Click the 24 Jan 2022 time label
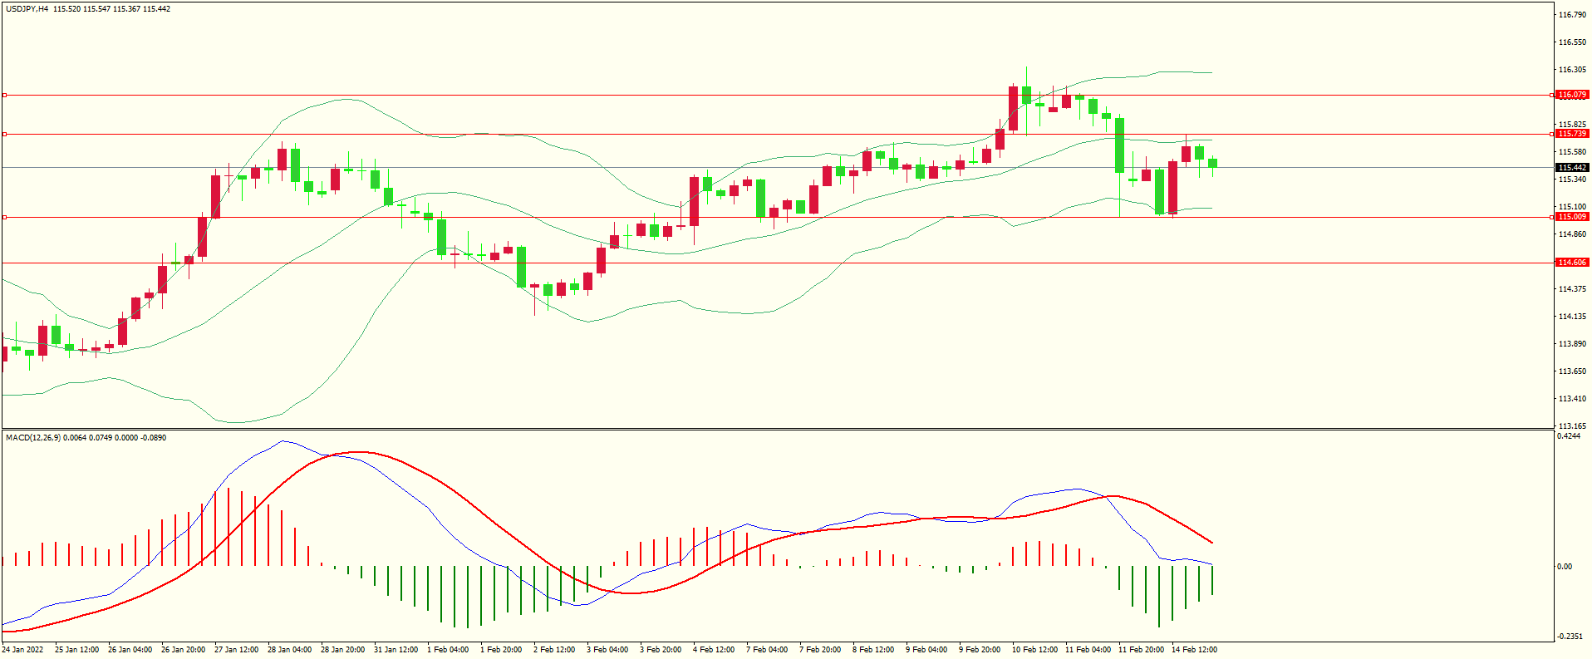 coord(23,650)
